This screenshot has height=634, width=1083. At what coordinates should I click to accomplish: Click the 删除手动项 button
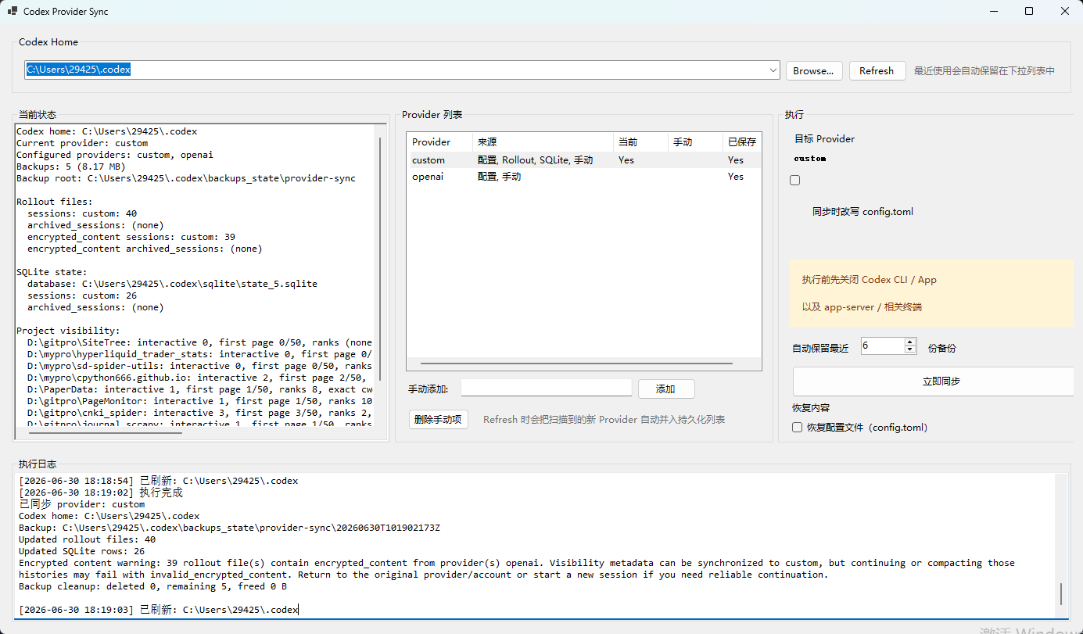coord(438,419)
